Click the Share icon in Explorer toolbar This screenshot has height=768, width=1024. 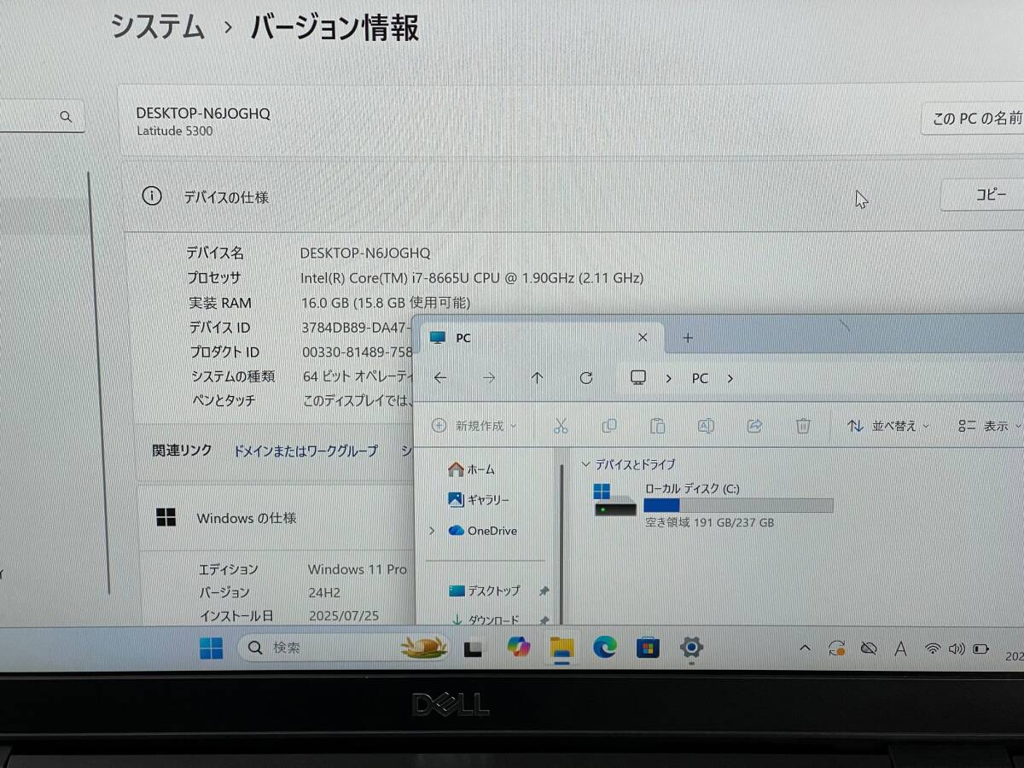coord(754,425)
